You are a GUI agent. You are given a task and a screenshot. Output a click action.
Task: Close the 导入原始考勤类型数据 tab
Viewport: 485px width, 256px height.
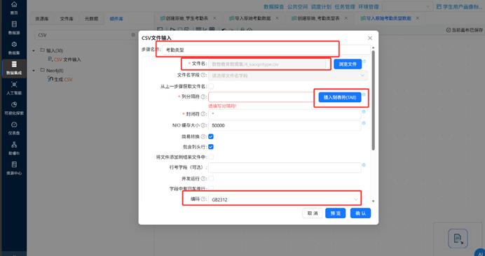tap(418, 18)
